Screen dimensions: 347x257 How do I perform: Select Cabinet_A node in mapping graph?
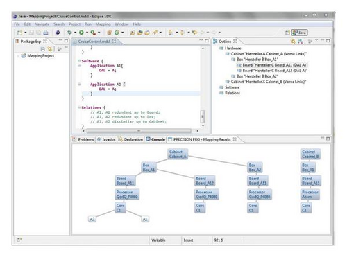pos(178,154)
